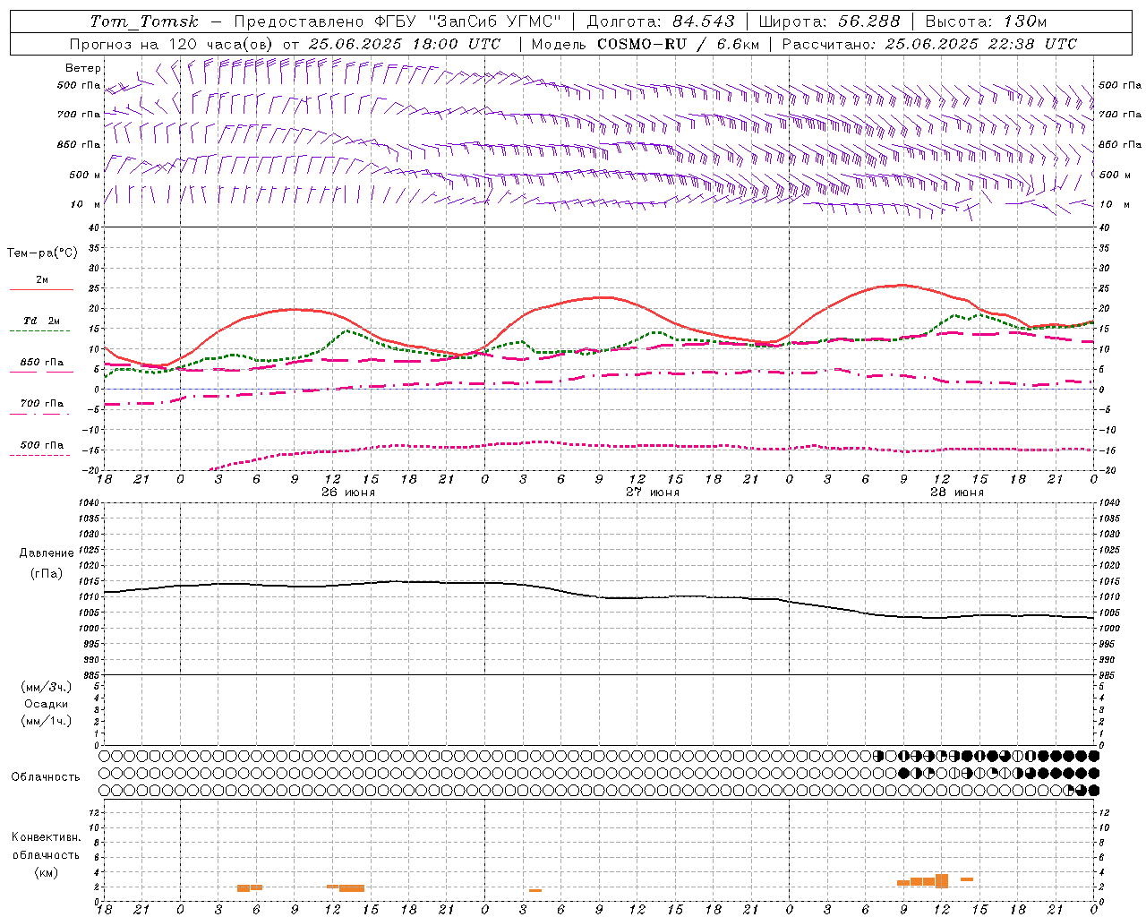1146x917 pixels.
Task: Click the 500 м wind level label on left
Action: [x=84, y=175]
